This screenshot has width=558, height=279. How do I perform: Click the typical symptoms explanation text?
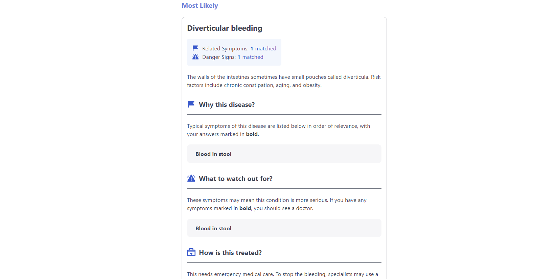[x=278, y=130]
